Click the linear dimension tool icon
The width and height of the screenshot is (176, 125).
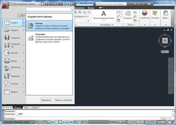[x=118, y=12]
